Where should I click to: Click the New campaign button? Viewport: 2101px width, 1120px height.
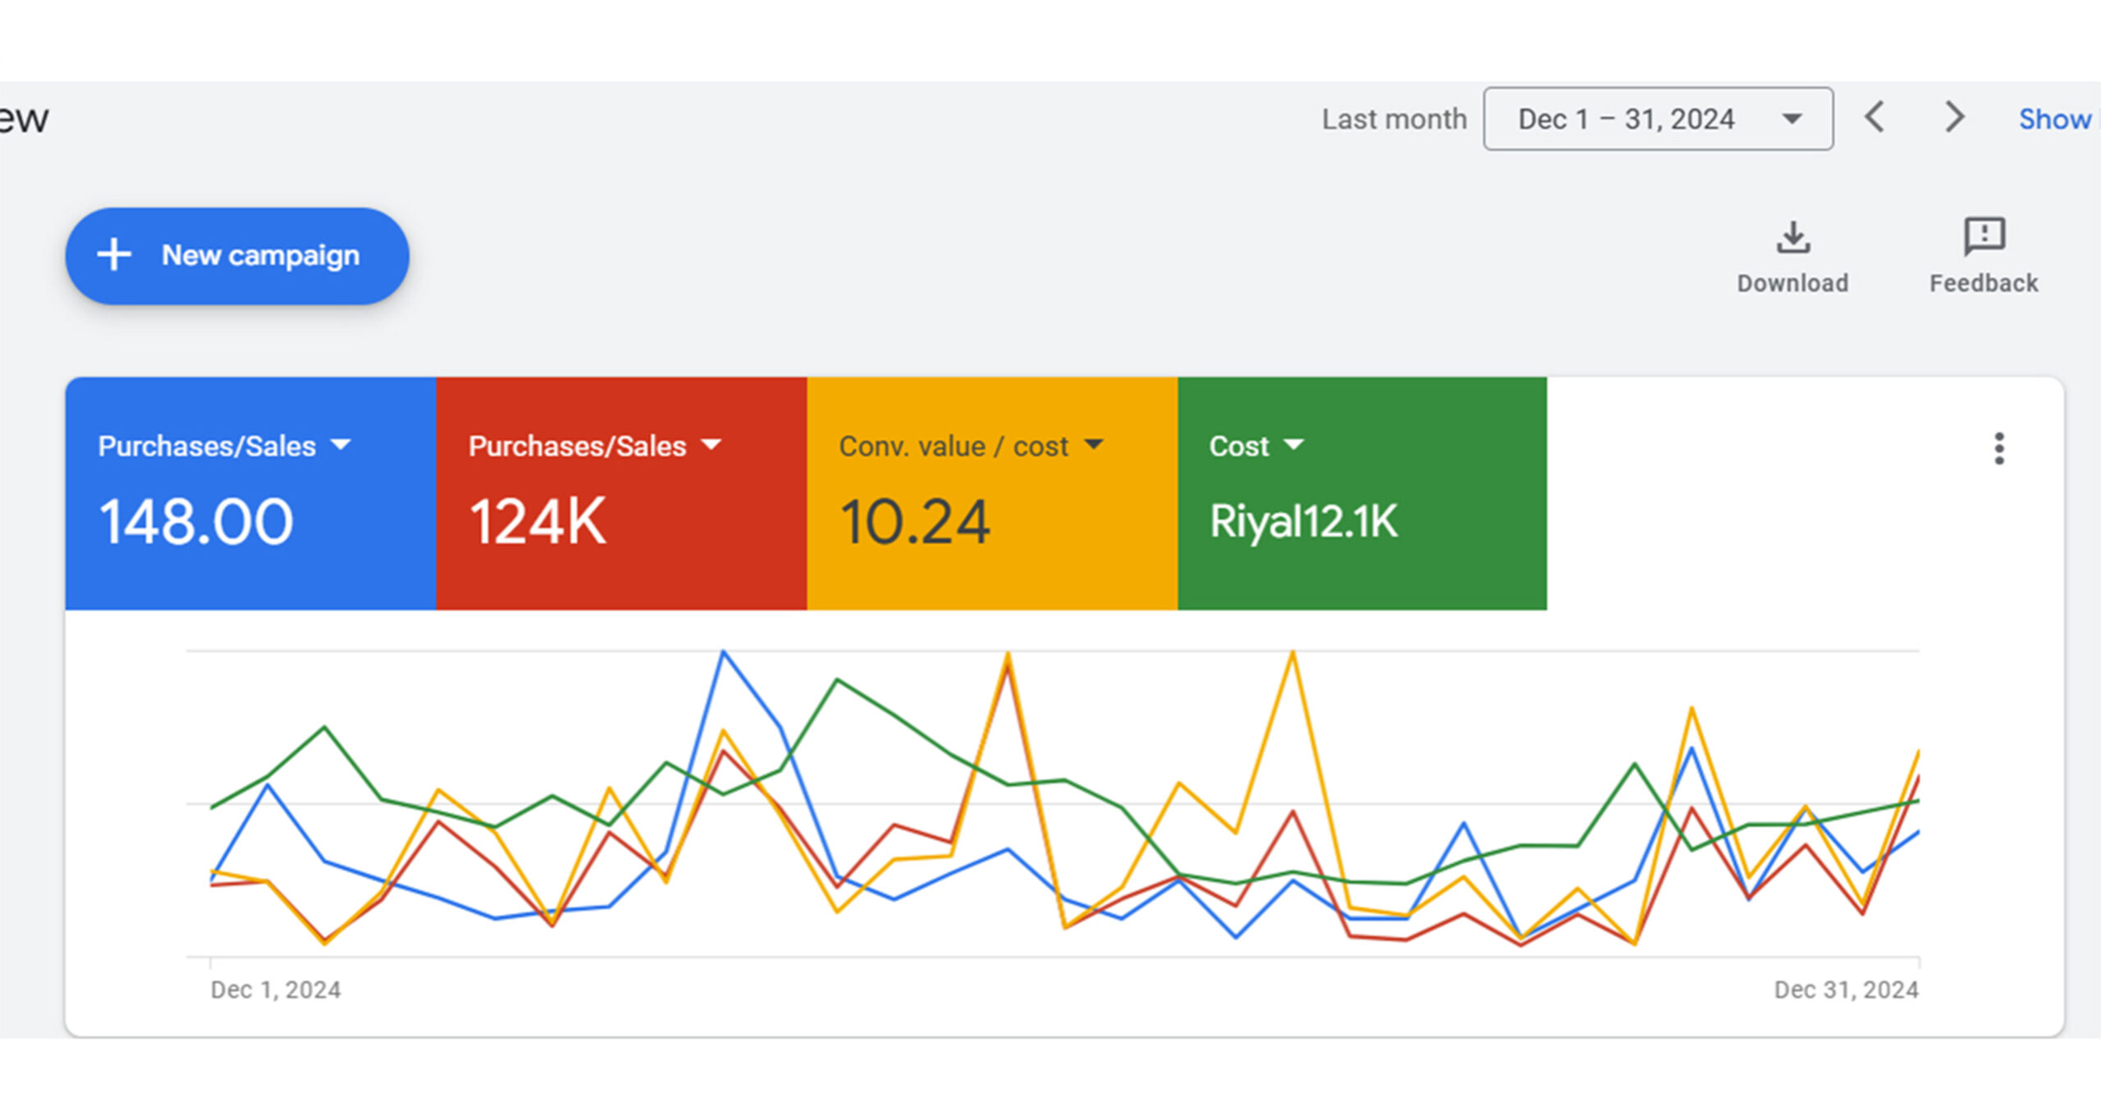tap(237, 256)
